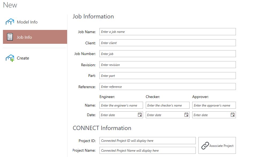Click the New page title
Viewport: 265px width, 157px height.
pyautogui.click(x=10, y=5)
